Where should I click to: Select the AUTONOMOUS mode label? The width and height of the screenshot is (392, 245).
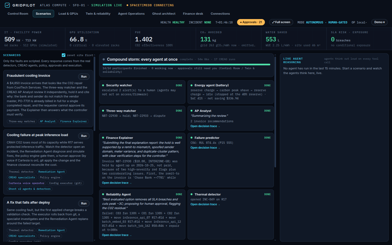click(315, 22)
